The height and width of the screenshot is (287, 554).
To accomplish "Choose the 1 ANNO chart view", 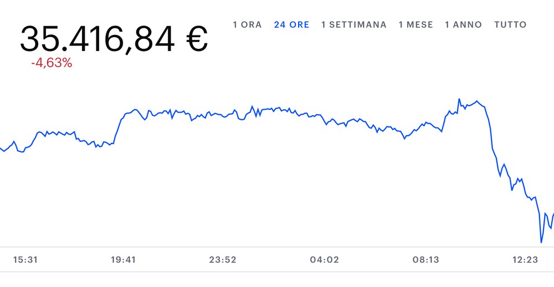I will (463, 25).
